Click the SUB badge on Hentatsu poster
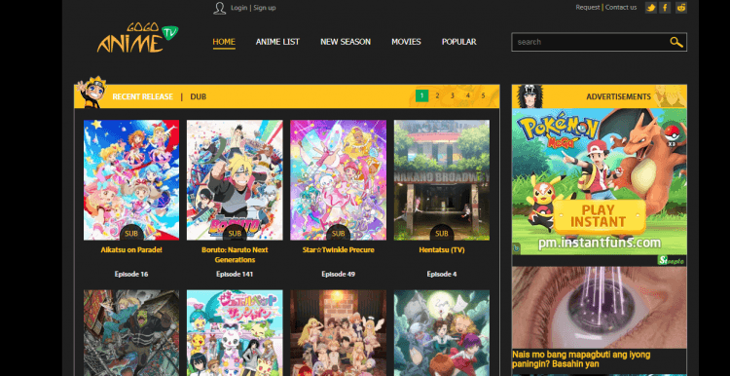 [x=442, y=233]
